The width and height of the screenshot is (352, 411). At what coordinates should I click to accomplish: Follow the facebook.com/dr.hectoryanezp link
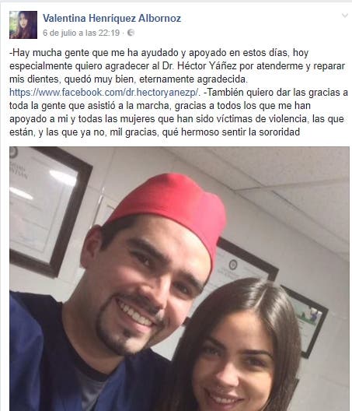[105, 93]
